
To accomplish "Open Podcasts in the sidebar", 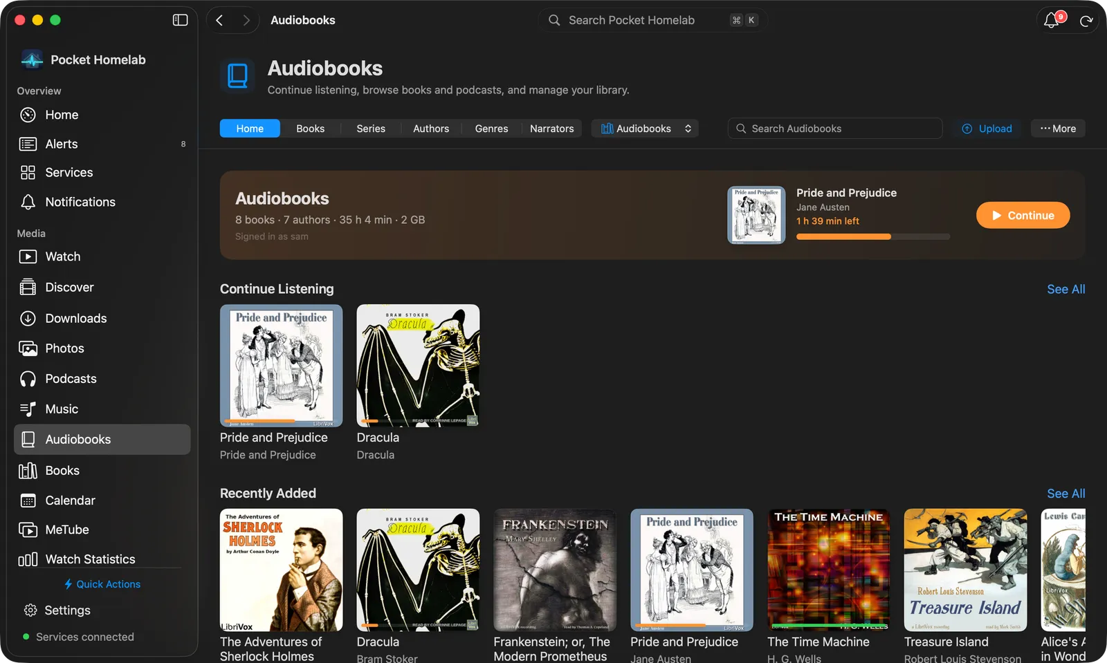I will tap(102, 379).
